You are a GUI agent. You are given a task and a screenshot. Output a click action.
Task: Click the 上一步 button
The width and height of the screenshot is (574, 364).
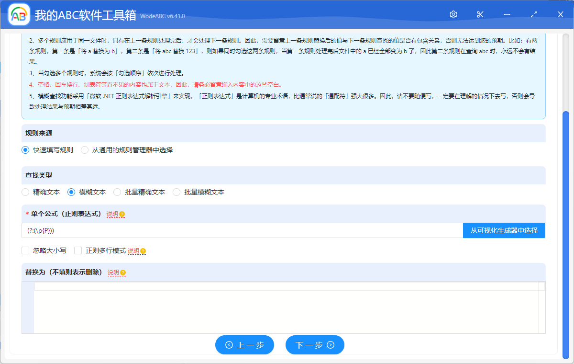point(244,345)
